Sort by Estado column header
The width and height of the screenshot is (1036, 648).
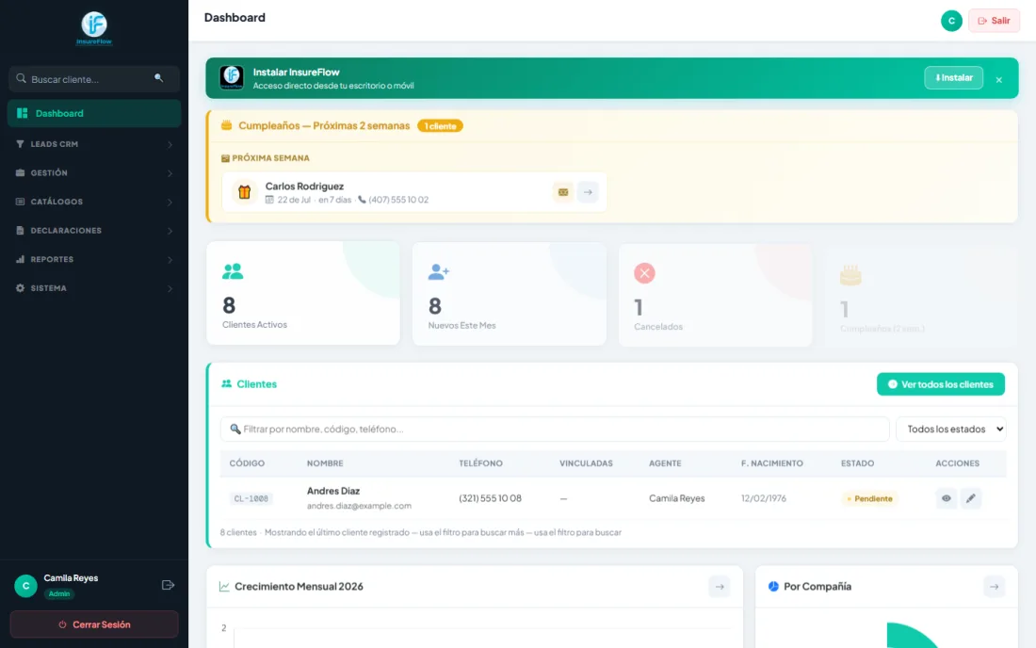pos(858,463)
